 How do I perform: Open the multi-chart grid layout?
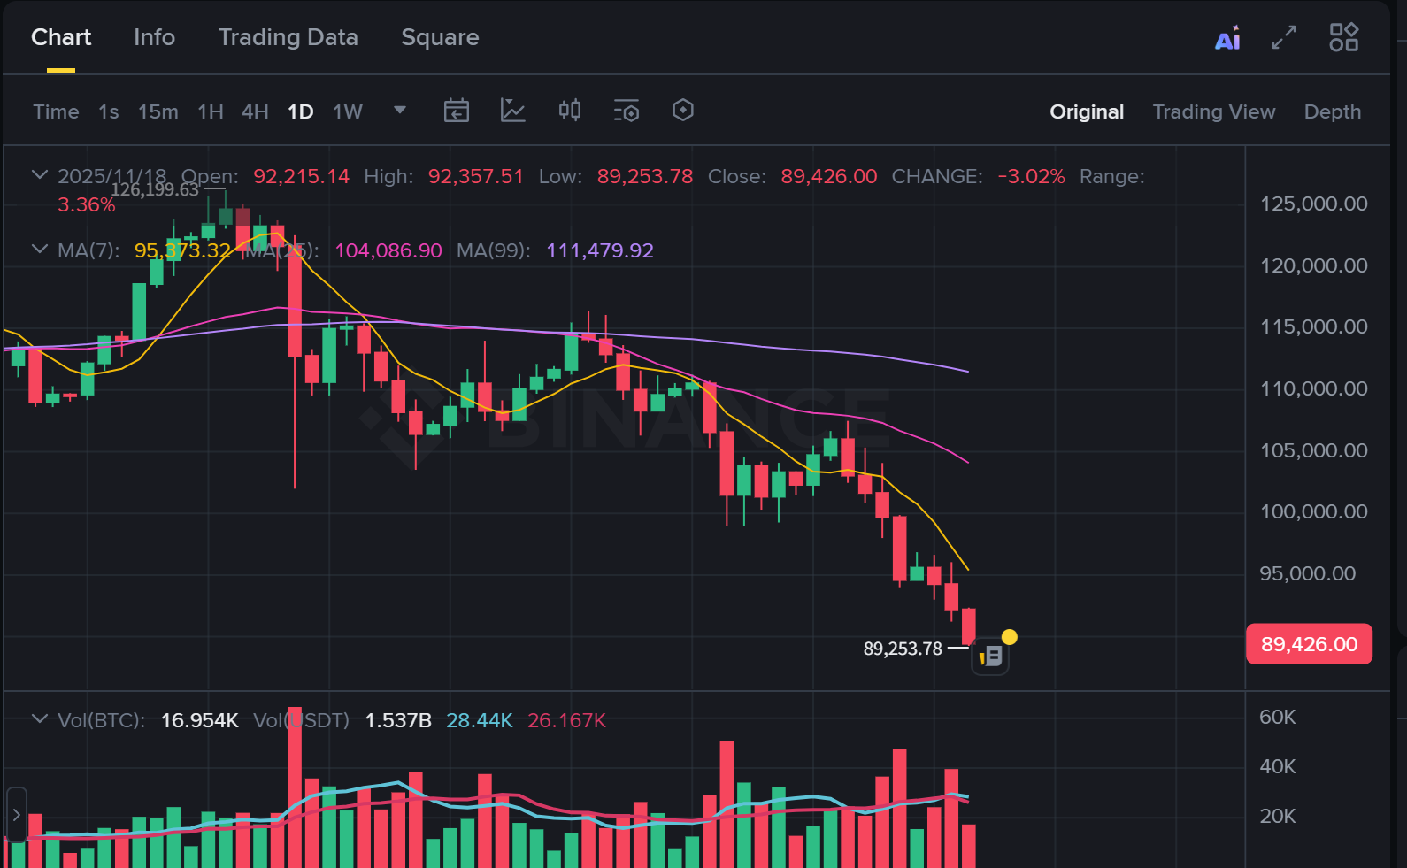point(1343,37)
